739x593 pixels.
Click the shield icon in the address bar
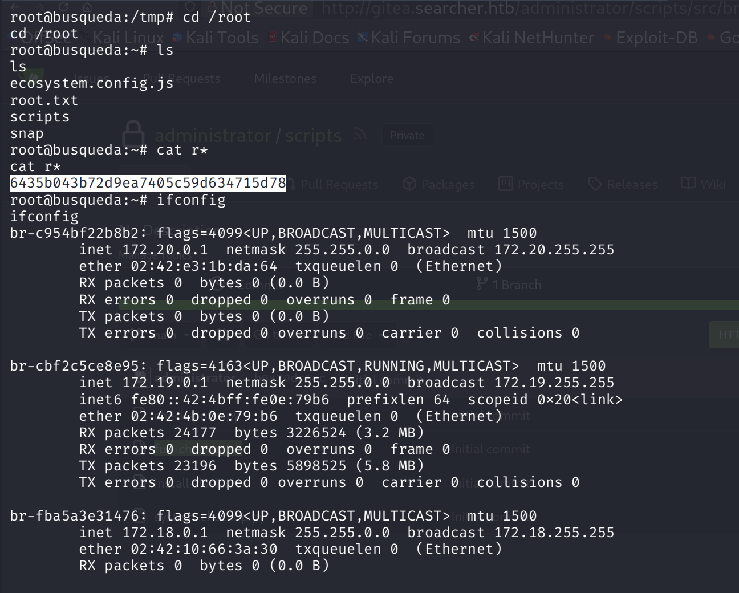tap(191, 7)
